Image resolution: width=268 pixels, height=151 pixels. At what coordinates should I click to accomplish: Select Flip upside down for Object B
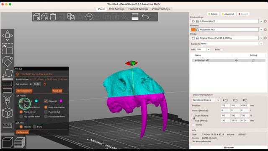click(46, 117)
